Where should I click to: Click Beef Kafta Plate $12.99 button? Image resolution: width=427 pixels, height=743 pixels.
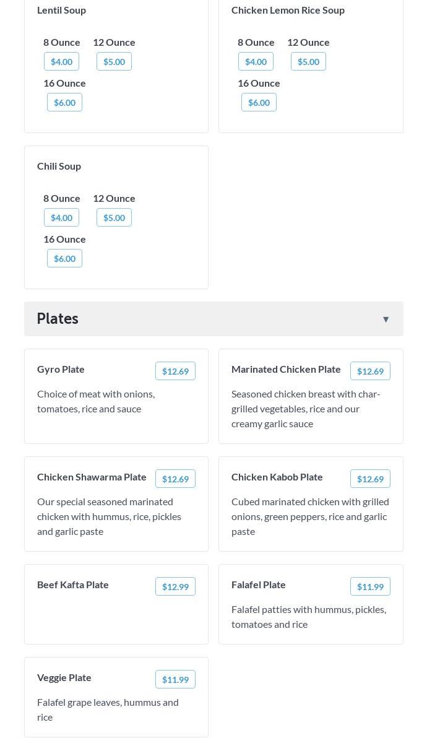click(175, 587)
